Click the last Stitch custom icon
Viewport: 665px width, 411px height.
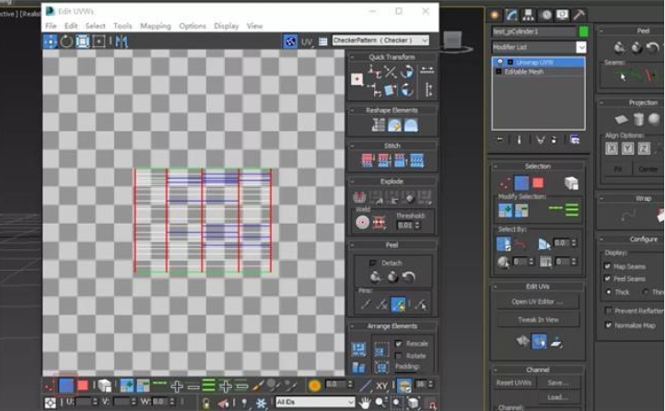416,160
